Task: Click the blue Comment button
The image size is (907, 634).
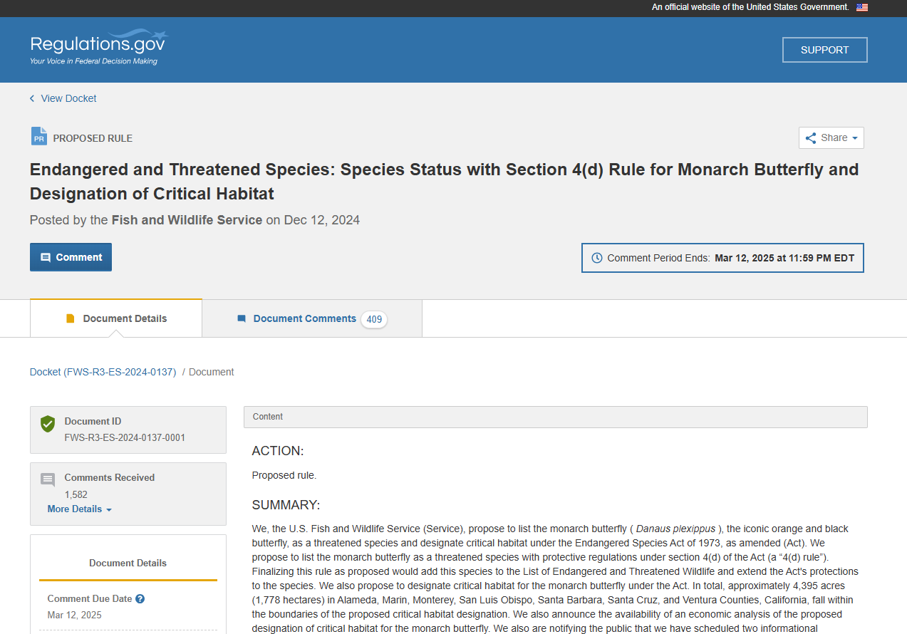Action: pyautogui.click(x=71, y=257)
